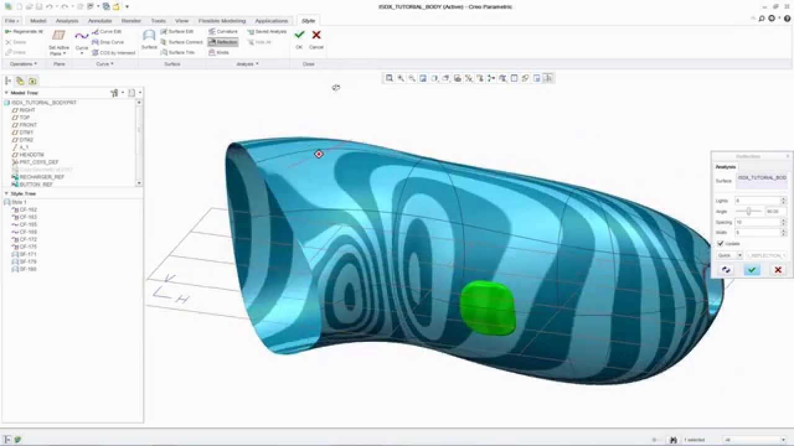Open the Surface creation tool
The width and height of the screenshot is (794, 446).
pyautogui.click(x=149, y=37)
